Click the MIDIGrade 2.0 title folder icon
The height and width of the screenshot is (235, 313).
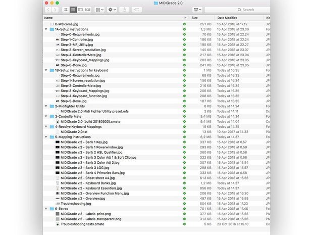tap(156, 3)
